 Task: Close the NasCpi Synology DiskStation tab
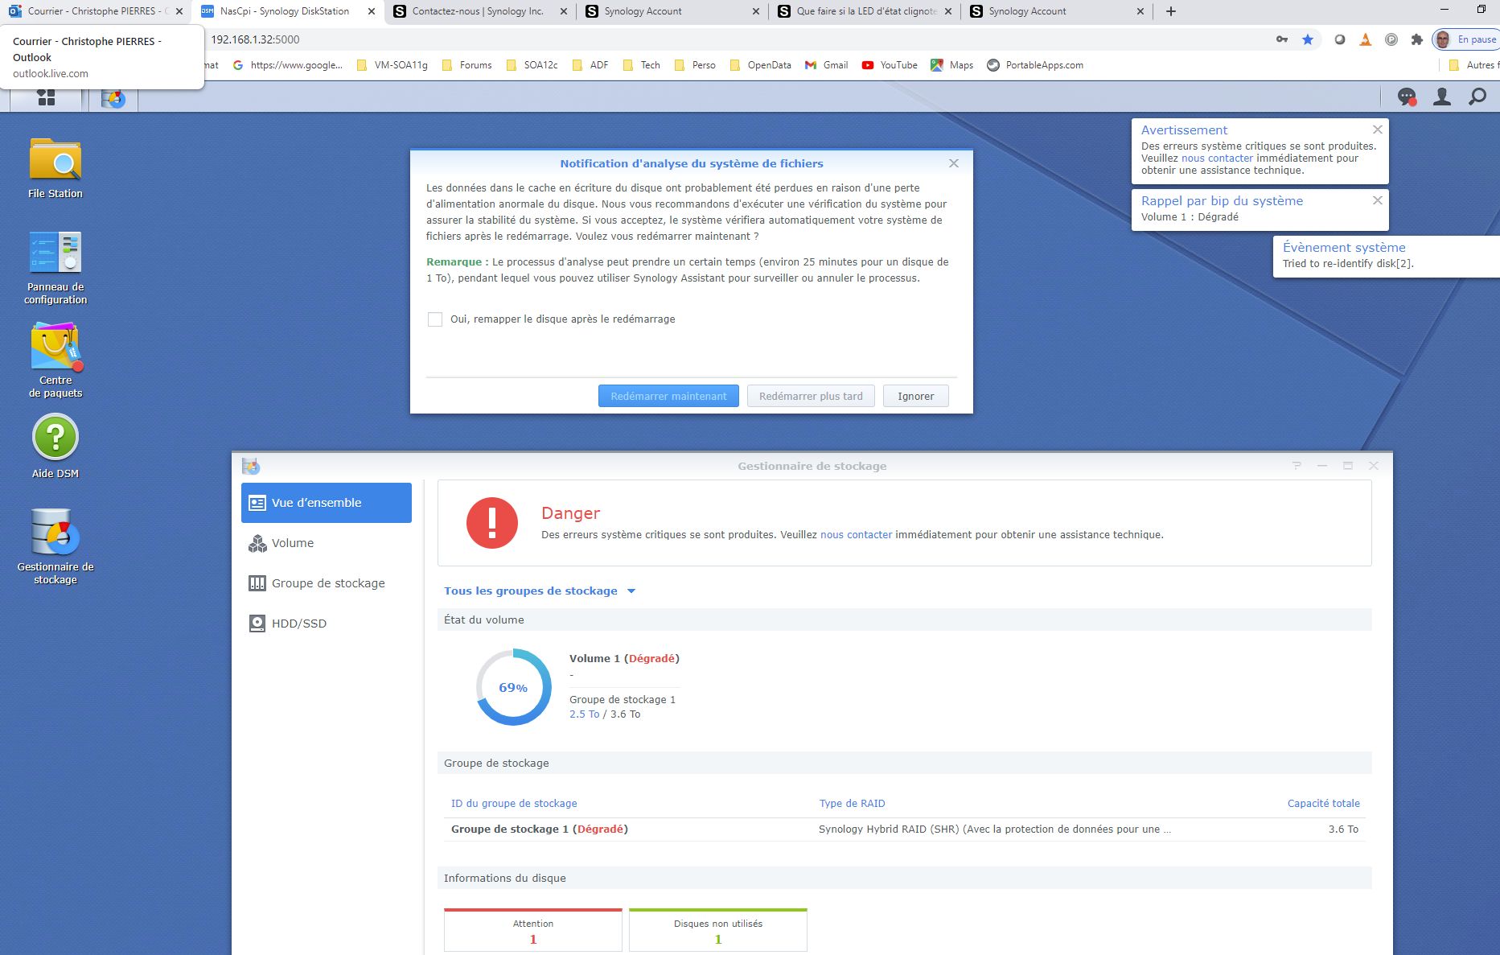coord(372,11)
